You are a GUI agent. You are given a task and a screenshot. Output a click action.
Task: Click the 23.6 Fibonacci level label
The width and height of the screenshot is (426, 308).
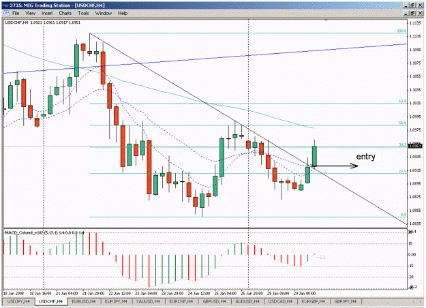click(x=402, y=172)
